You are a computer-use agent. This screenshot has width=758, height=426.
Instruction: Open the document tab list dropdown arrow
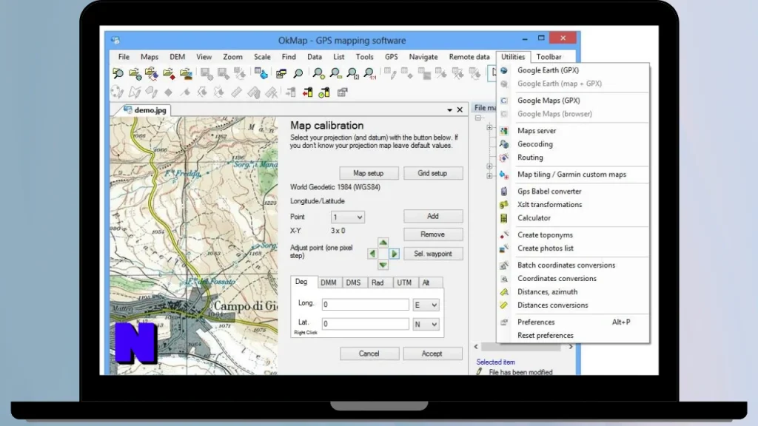click(x=449, y=110)
